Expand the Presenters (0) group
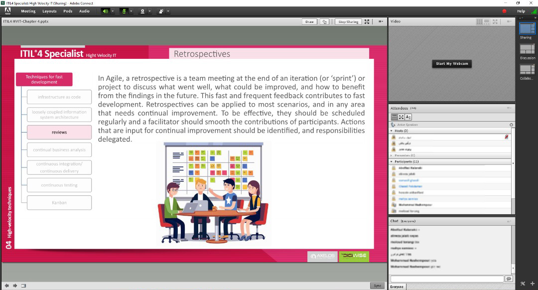Screen dimensions: 538x290 (392, 155)
